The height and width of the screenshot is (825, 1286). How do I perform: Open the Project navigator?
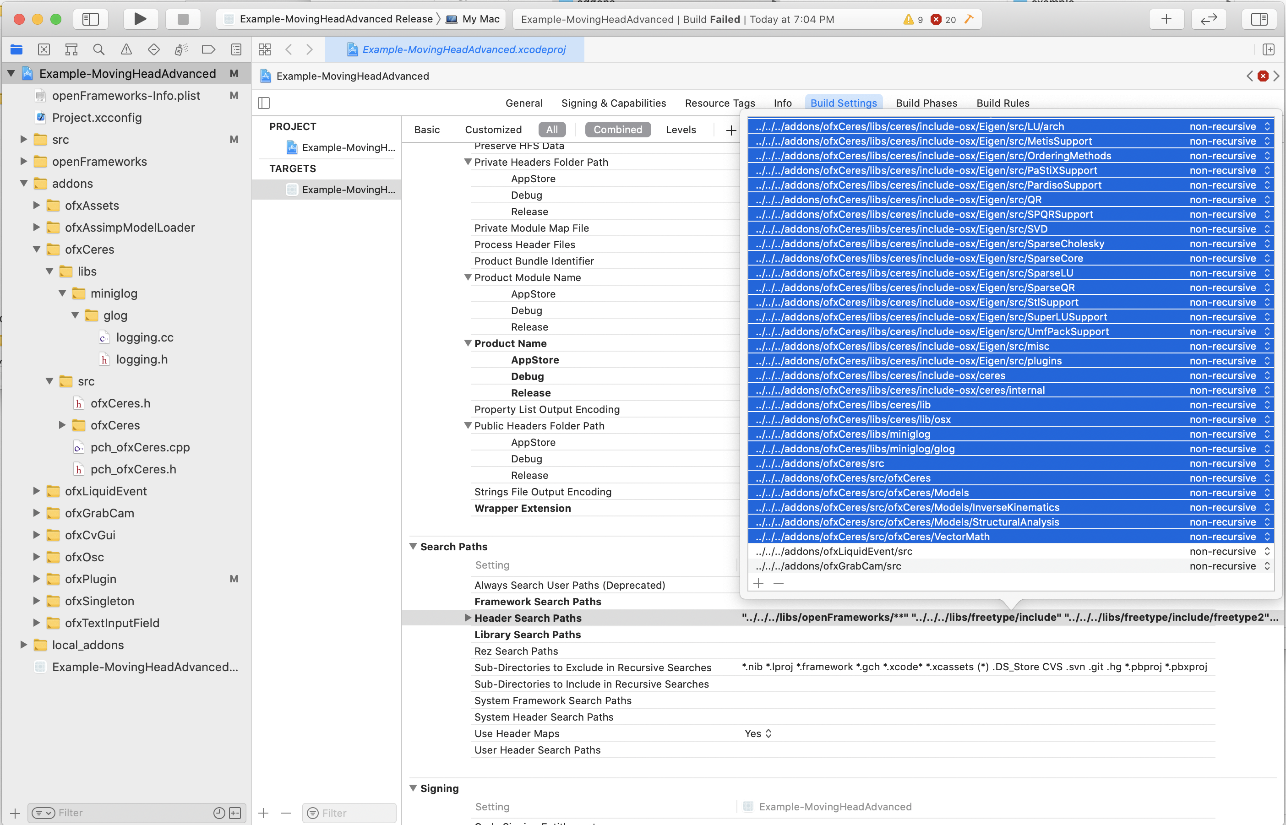16,49
